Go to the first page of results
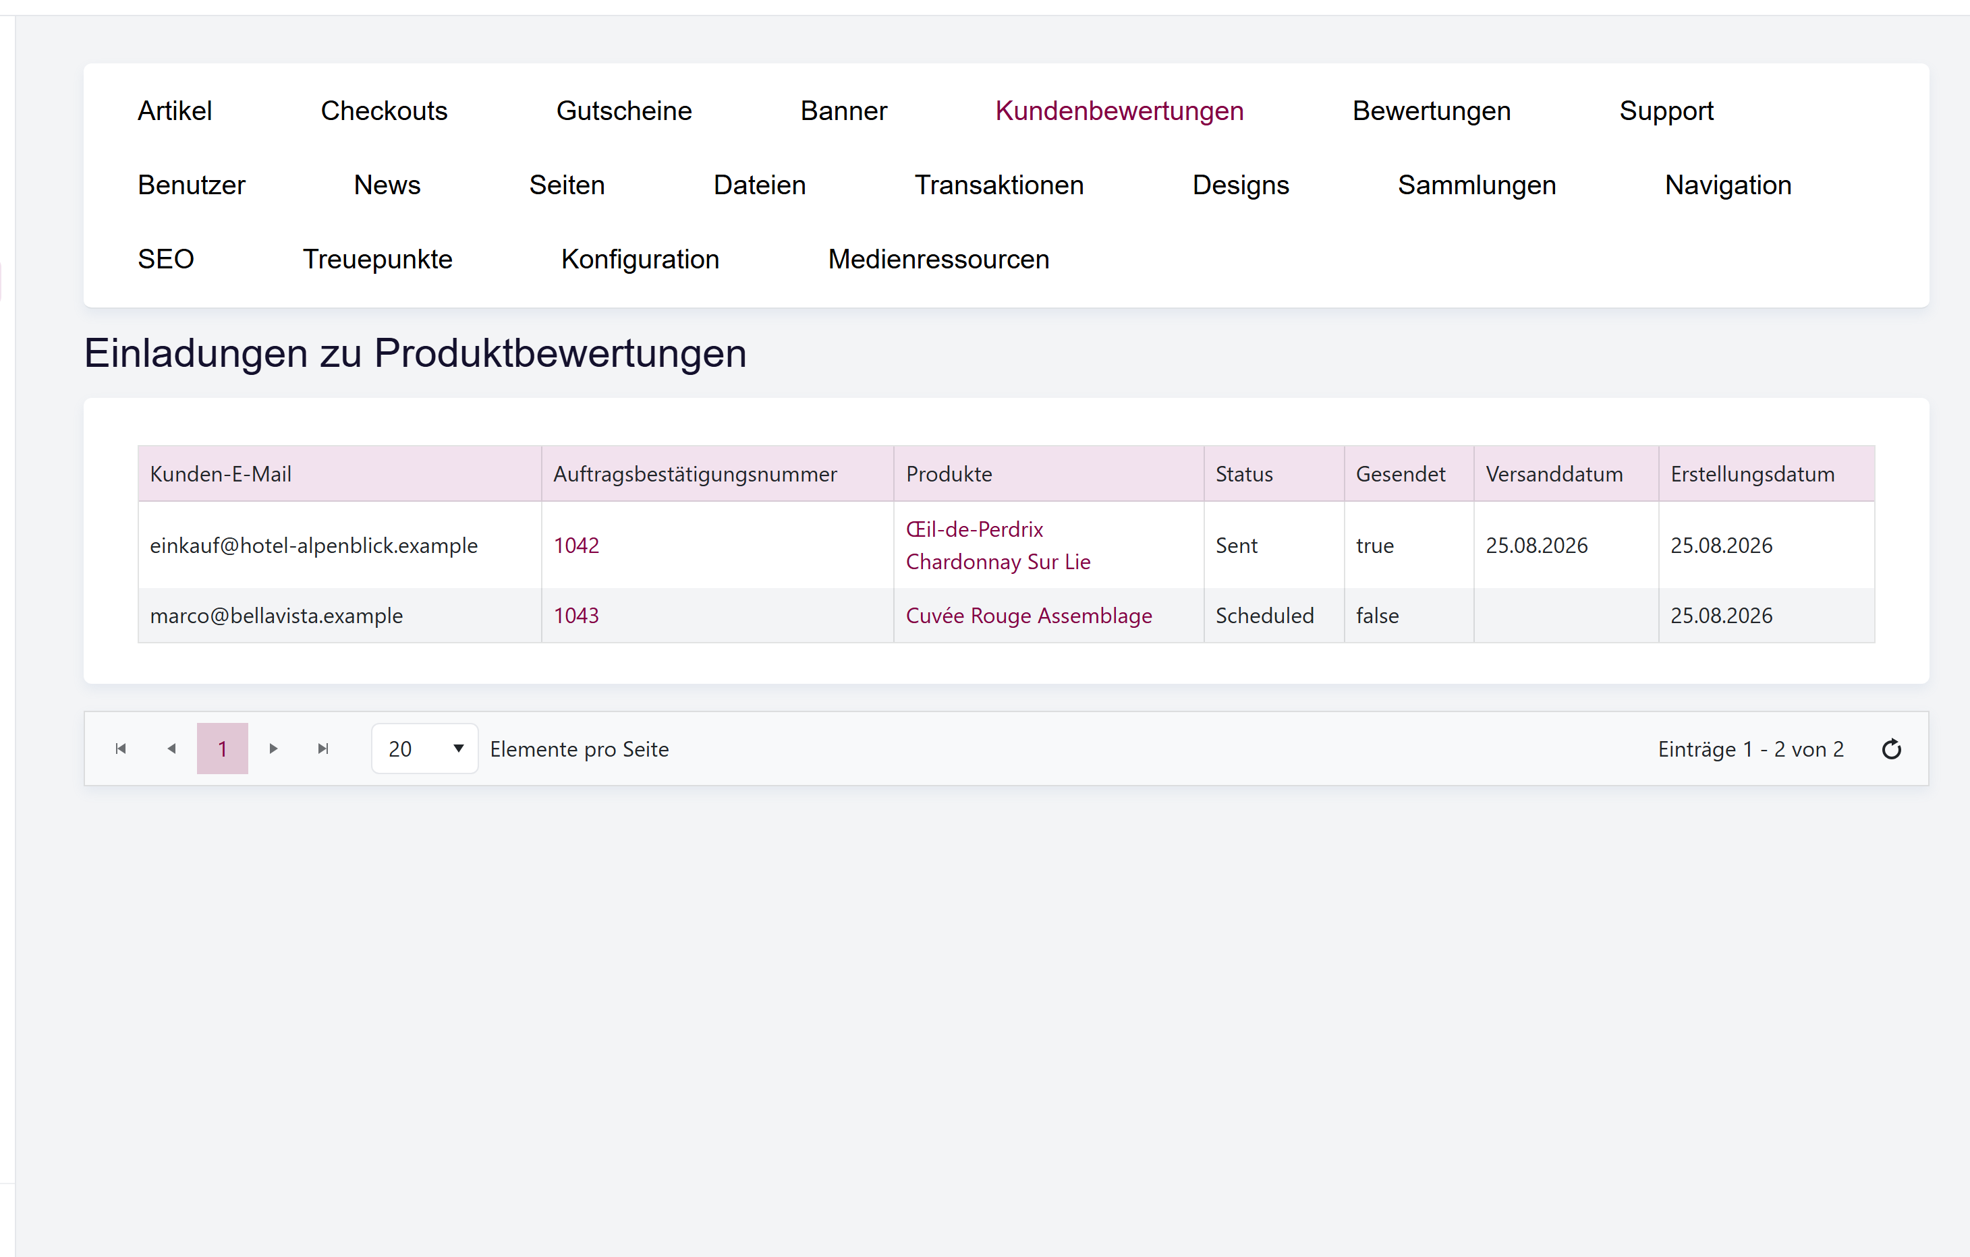The height and width of the screenshot is (1257, 1970). [x=121, y=749]
